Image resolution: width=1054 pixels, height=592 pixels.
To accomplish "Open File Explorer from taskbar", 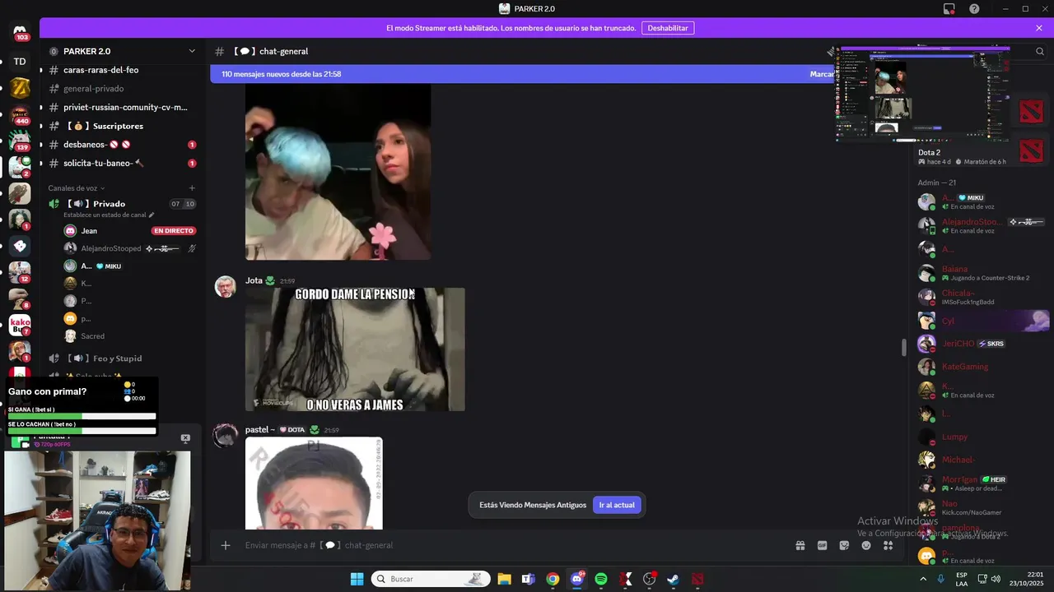I will tap(504, 579).
